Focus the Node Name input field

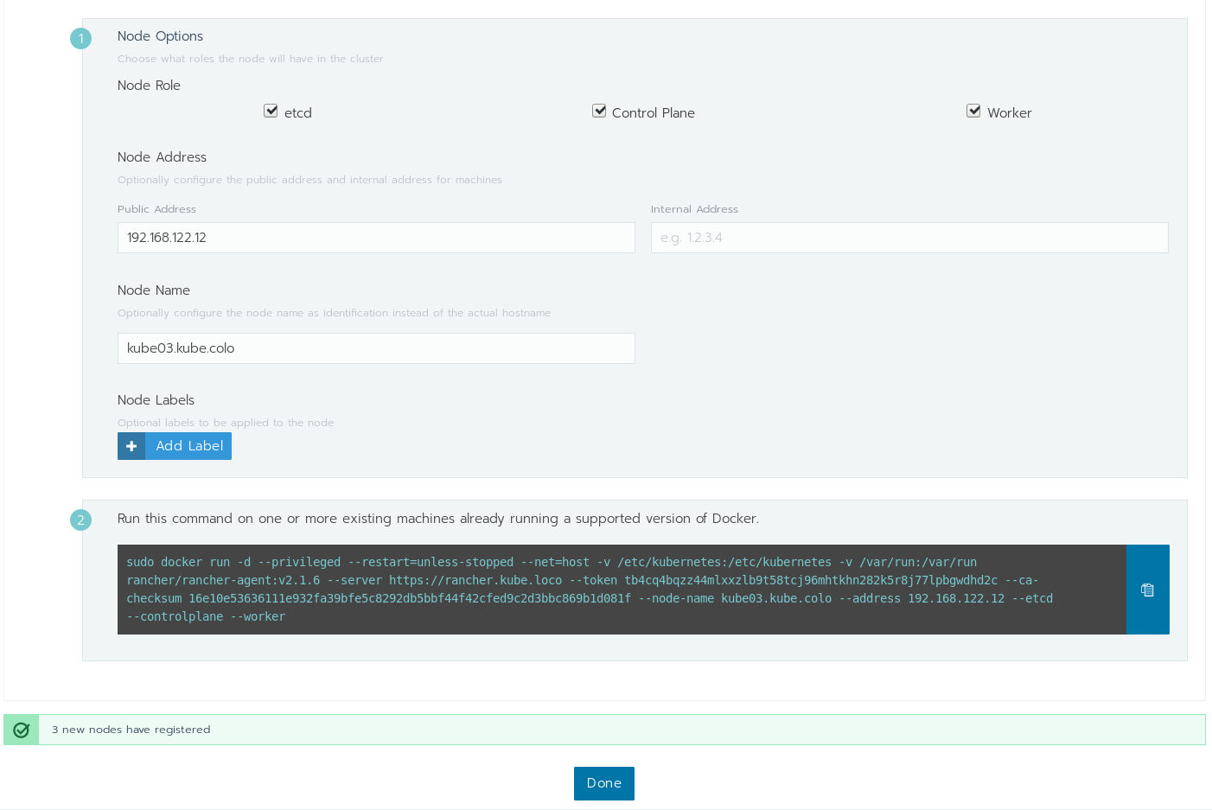tap(376, 348)
